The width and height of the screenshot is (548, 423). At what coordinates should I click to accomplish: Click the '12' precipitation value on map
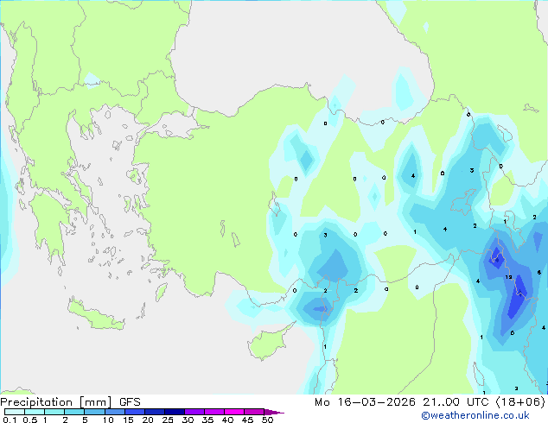[508, 277]
